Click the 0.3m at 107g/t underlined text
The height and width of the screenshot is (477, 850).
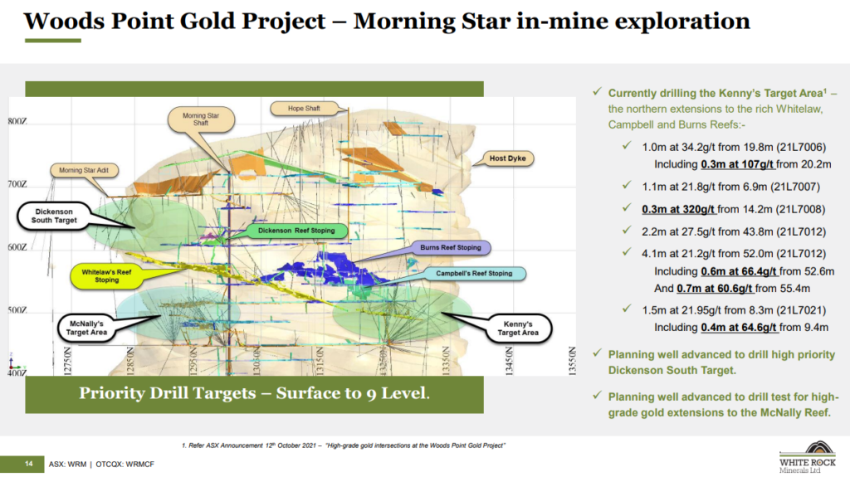click(x=737, y=164)
